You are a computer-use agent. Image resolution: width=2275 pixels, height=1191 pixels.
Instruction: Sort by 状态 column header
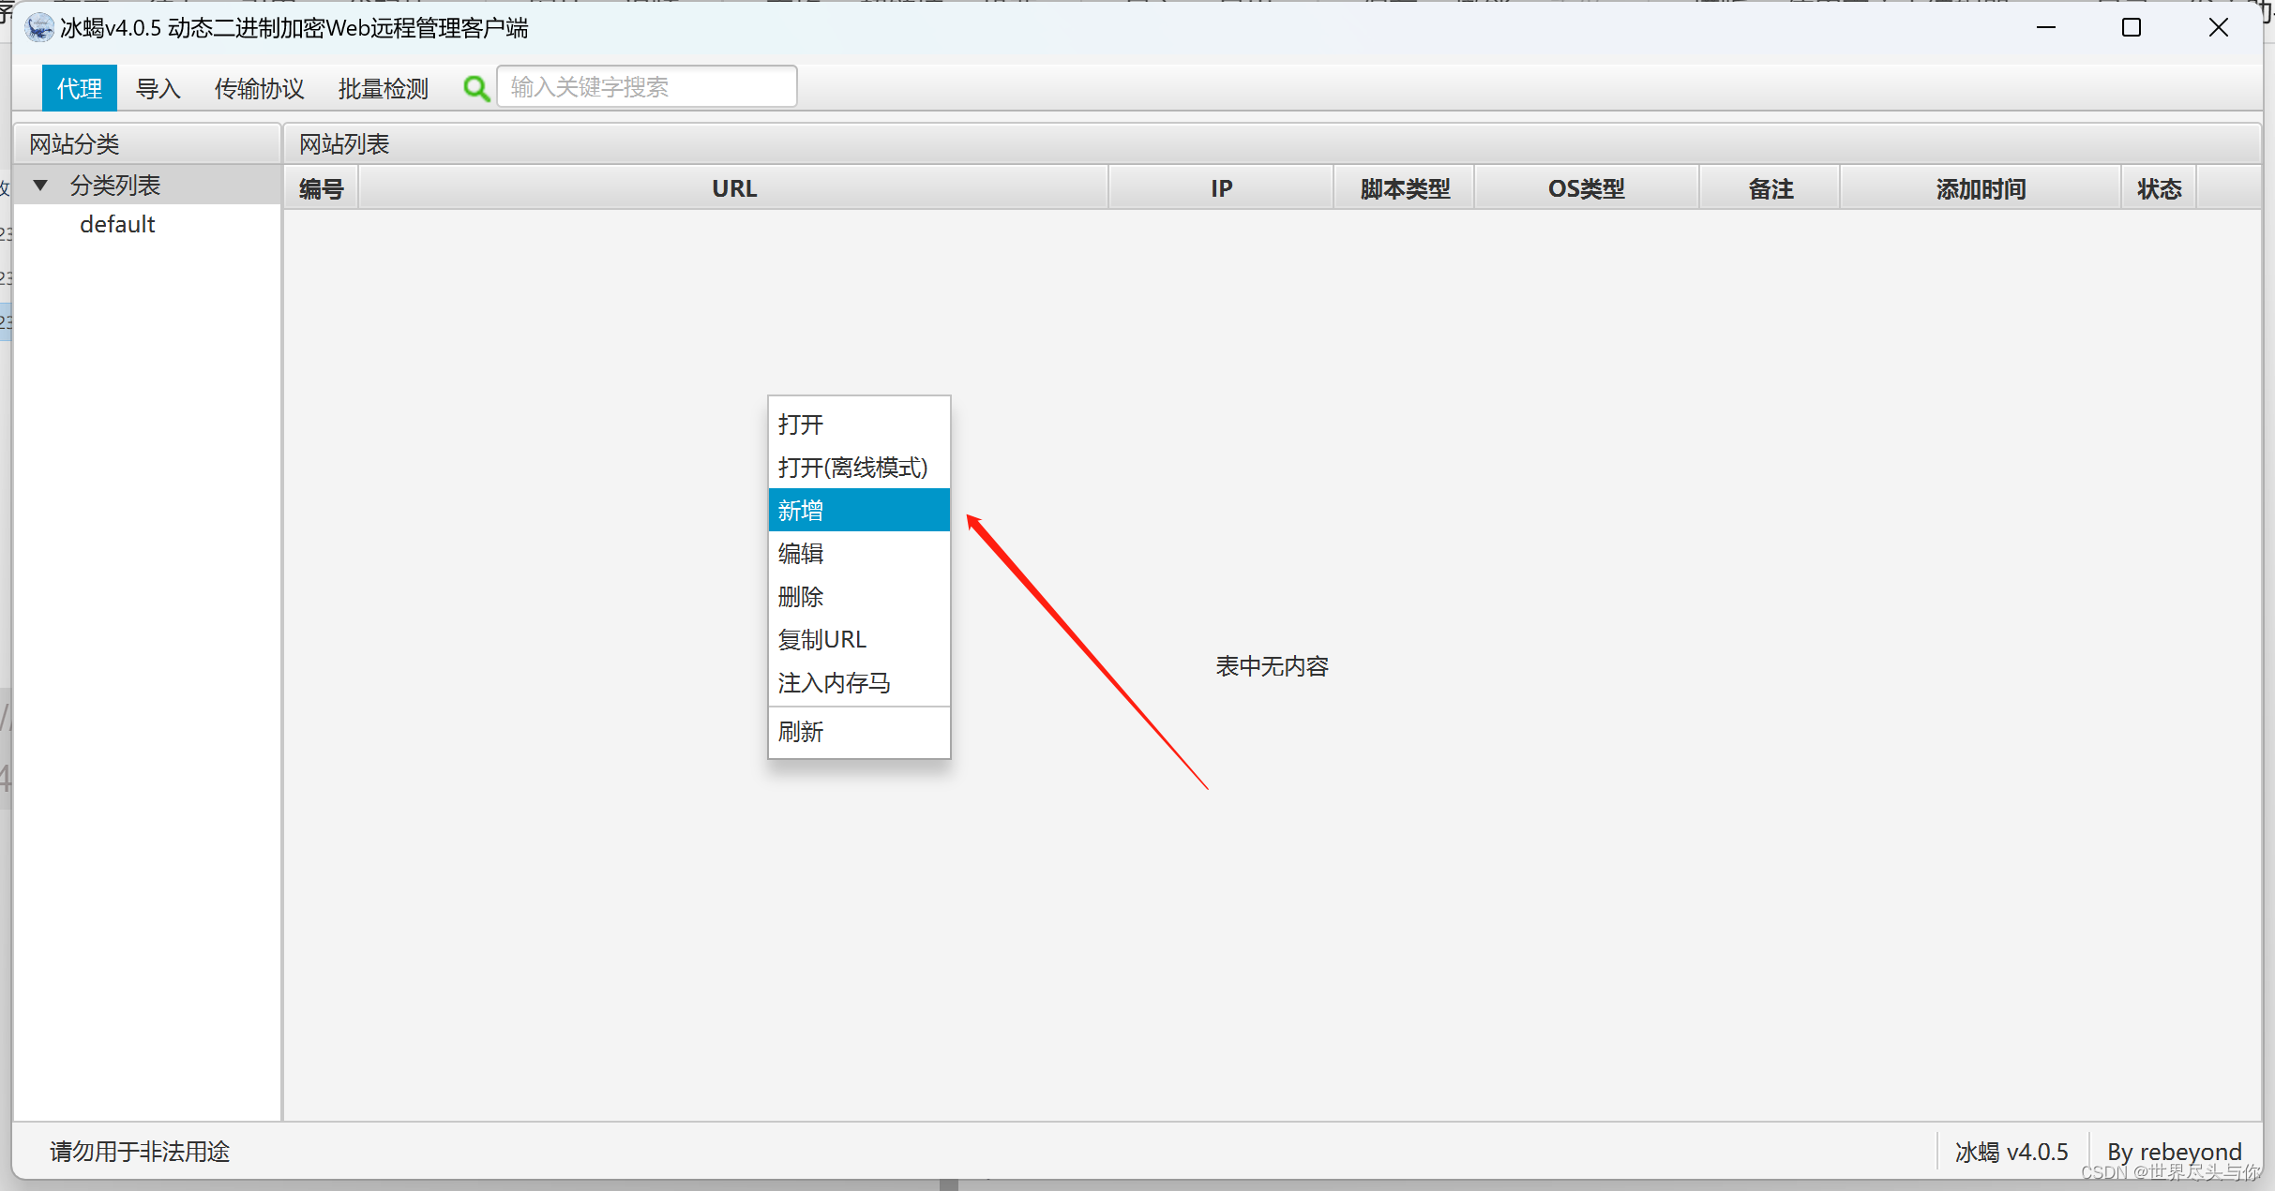point(2159,188)
